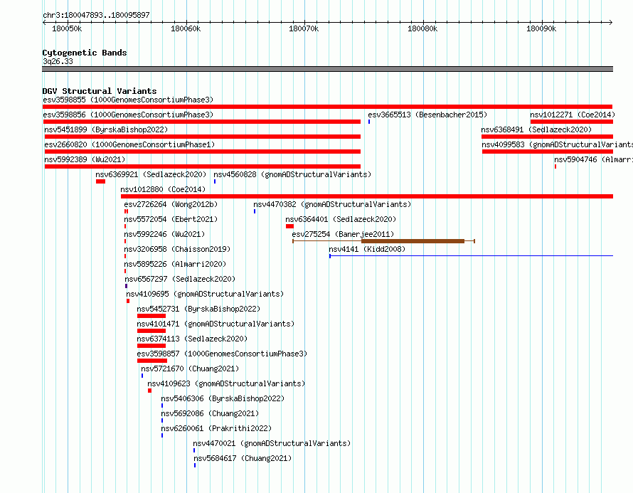
Task: Open nsv5721670 (Chuang2021) label
Action: [x=190, y=369]
